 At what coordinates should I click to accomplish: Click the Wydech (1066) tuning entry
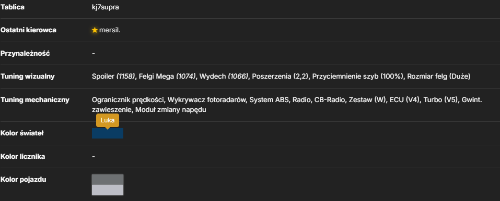pos(224,77)
